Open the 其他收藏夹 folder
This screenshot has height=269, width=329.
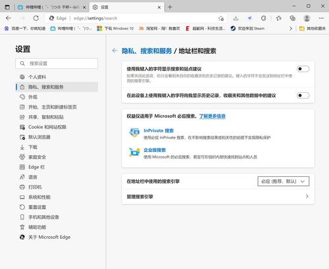[313, 28]
